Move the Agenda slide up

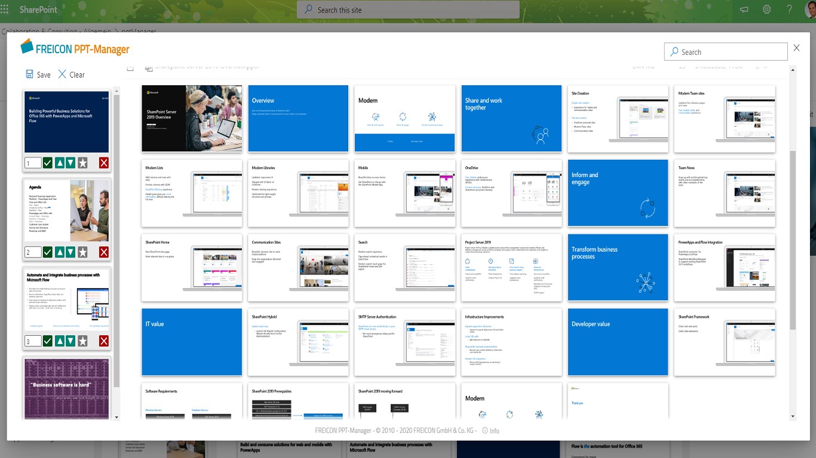pyautogui.click(x=60, y=252)
